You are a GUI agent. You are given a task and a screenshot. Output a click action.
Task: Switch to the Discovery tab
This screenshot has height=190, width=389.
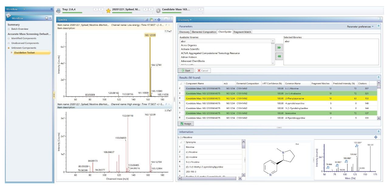pyautogui.click(x=184, y=32)
